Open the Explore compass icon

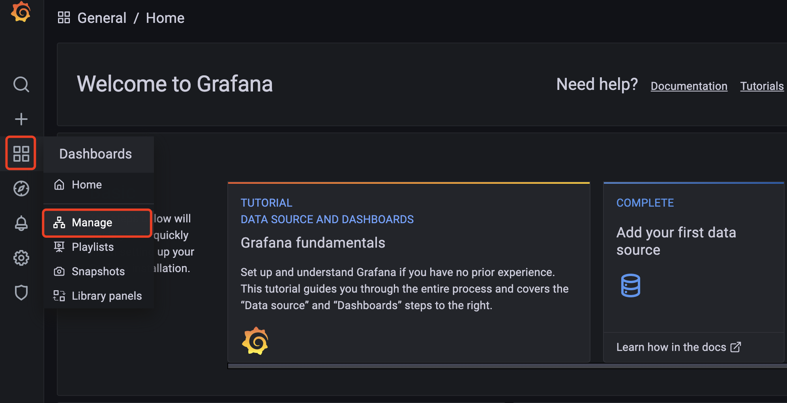(21, 188)
